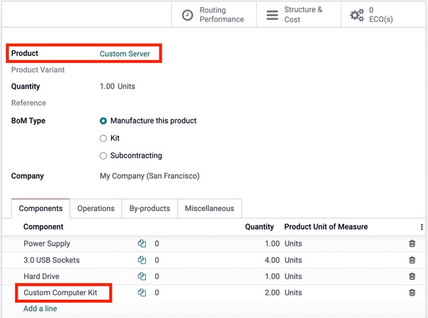Click copy icon for Custom Computer Kit
The image size is (428, 318).
point(142,293)
